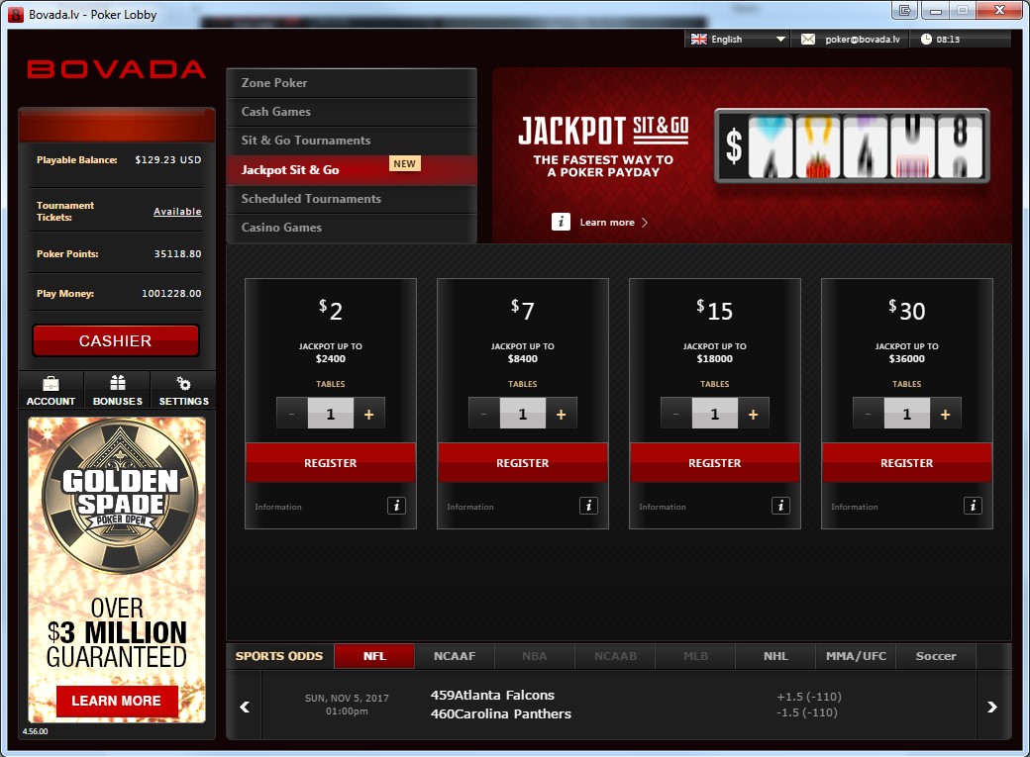The image size is (1030, 757).
Task: Decrease tables on the $2 jackpot card
Action: pyautogui.click(x=291, y=415)
